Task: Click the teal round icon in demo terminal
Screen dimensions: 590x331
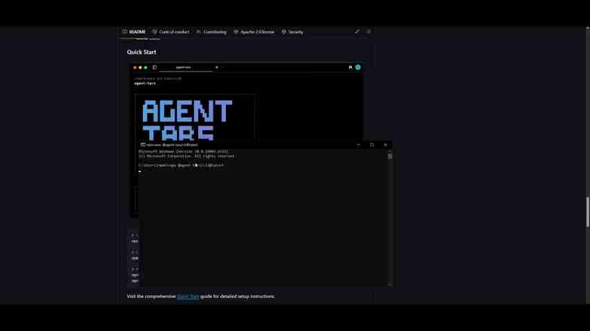Action: (x=358, y=68)
